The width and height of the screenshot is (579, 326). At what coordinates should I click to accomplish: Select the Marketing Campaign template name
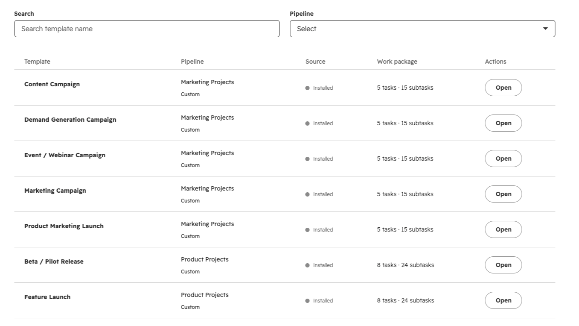pos(55,191)
